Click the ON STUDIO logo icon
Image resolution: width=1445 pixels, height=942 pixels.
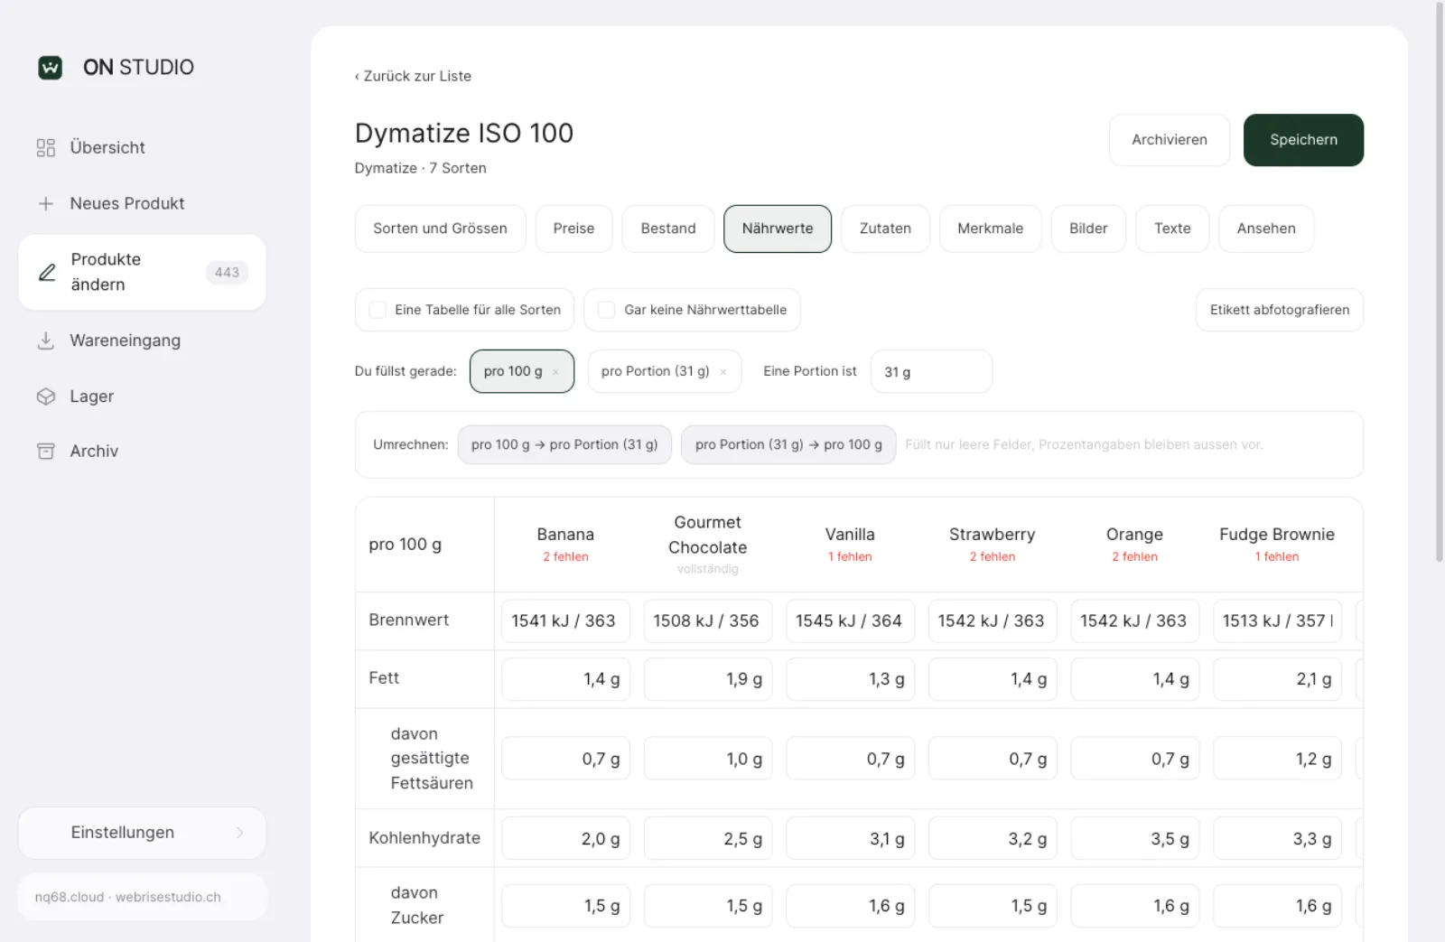tap(51, 67)
